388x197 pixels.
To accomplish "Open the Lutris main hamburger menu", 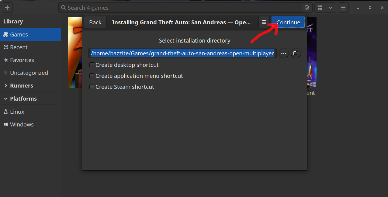I will click(x=343, y=8).
